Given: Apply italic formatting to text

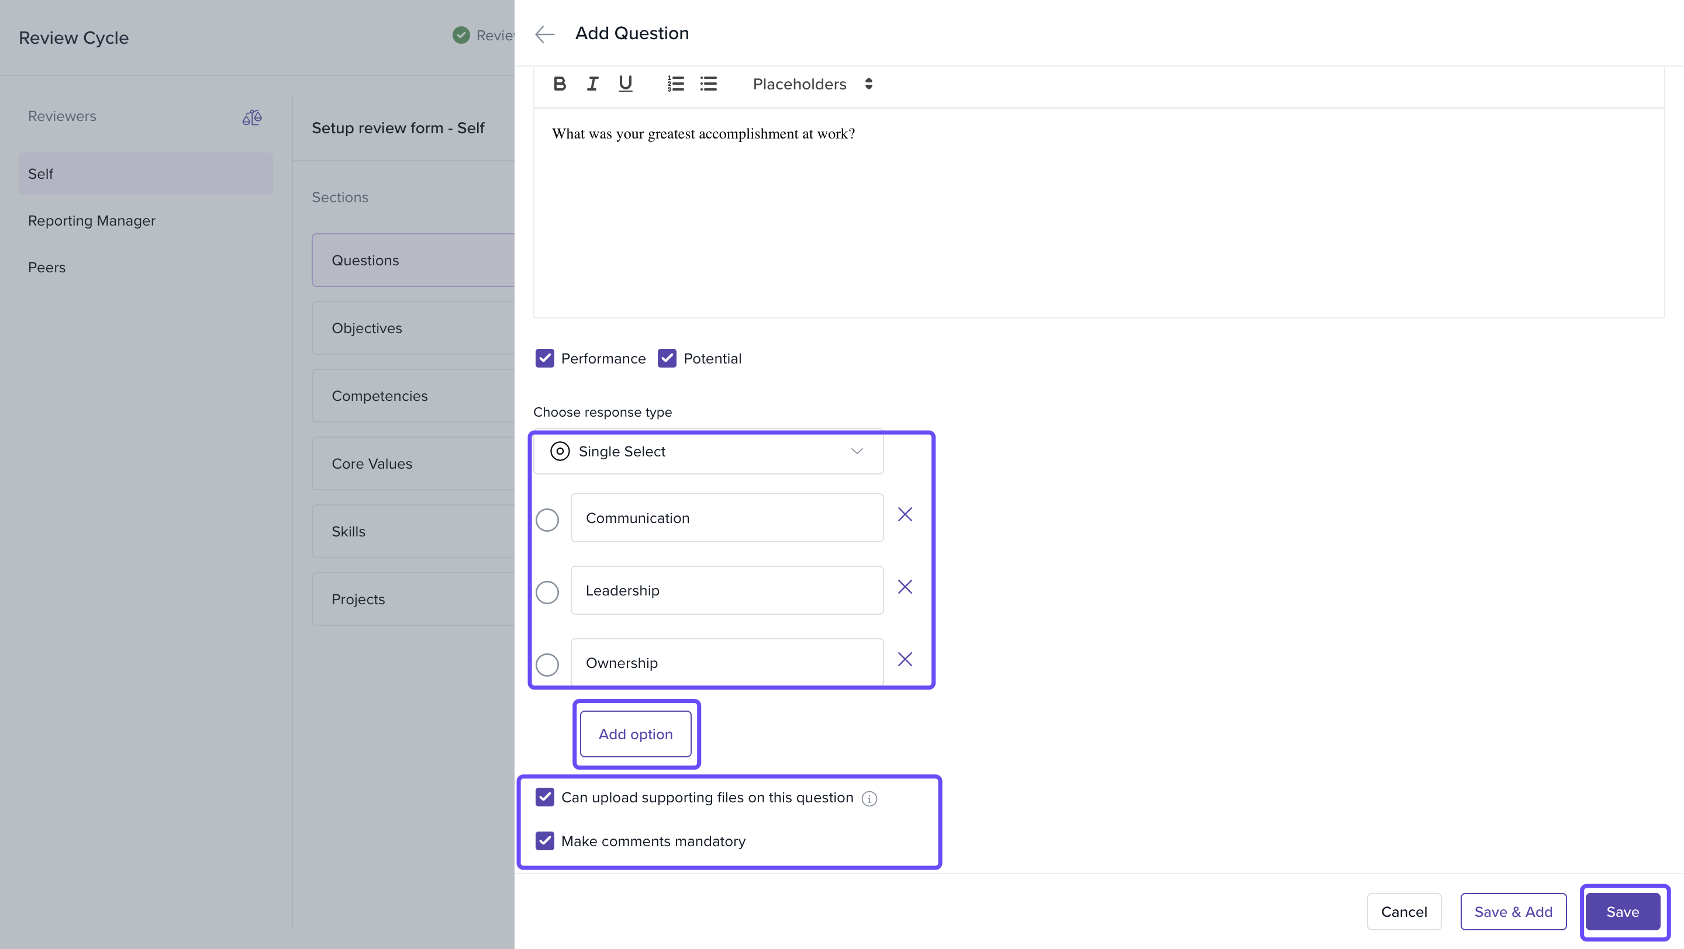Looking at the screenshot, I should 592,84.
